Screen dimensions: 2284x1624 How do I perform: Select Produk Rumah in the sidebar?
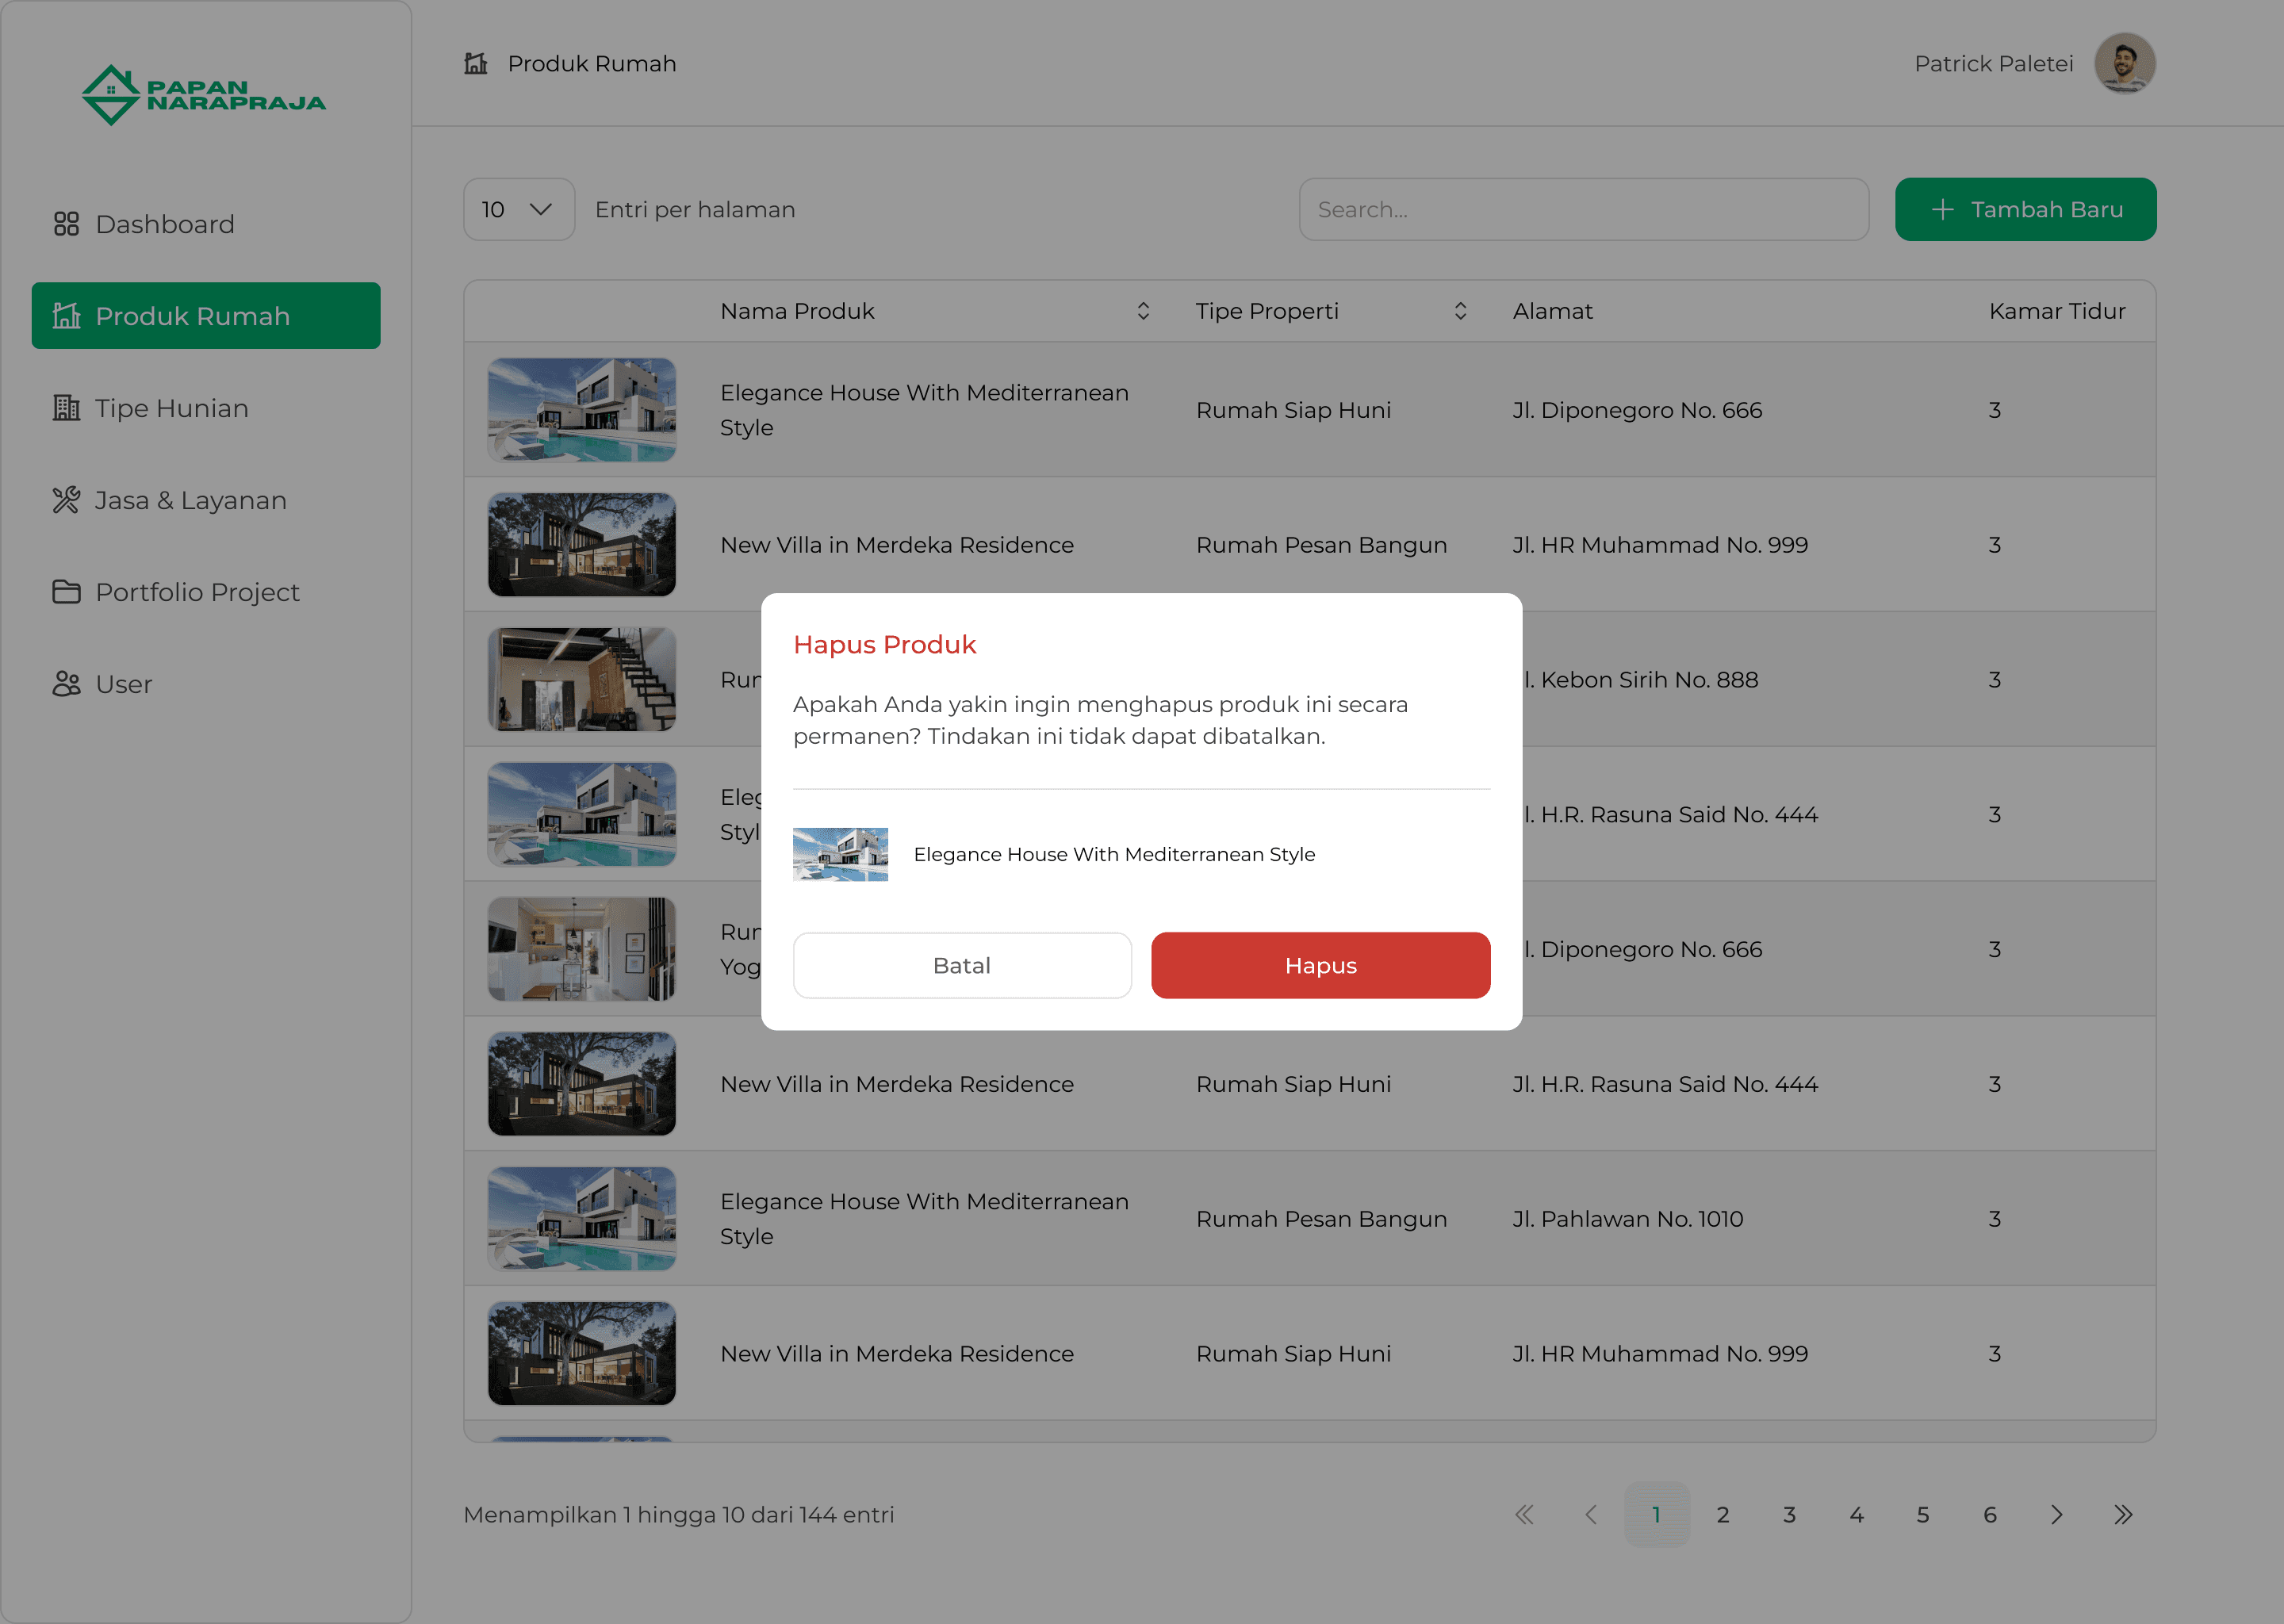pos(206,316)
